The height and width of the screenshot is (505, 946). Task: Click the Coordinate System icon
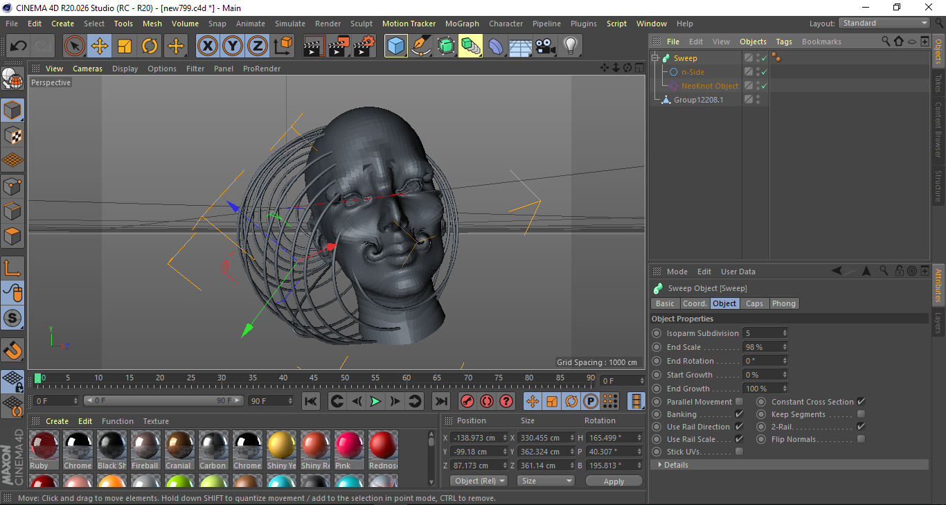click(x=283, y=46)
